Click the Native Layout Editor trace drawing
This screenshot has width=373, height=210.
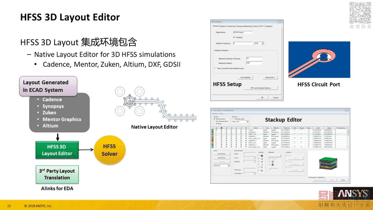point(156,105)
